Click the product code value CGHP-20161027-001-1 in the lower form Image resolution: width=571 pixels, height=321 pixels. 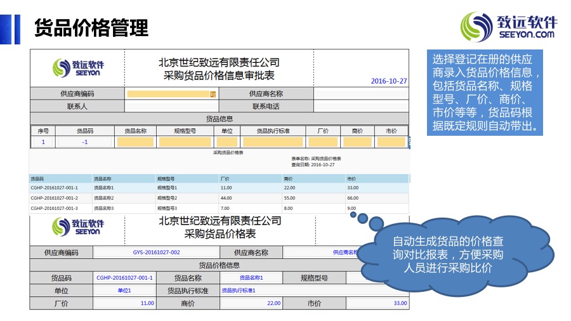[x=124, y=278]
